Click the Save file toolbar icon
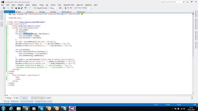 (x=19, y=8)
